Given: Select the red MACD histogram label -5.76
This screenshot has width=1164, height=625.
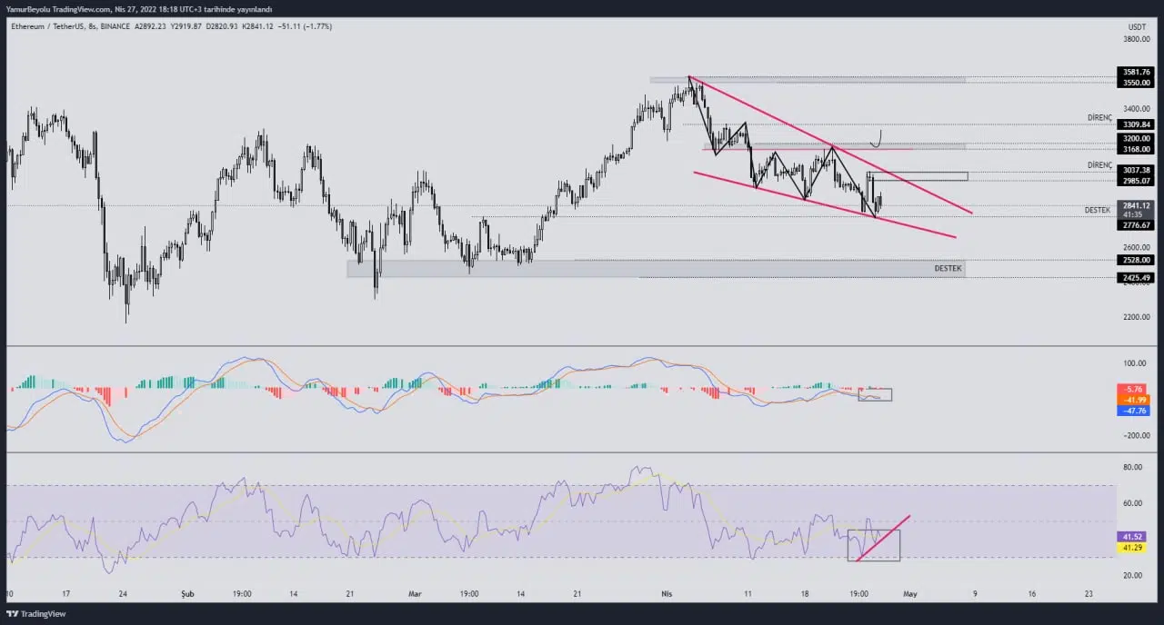Looking at the screenshot, I should pyautogui.click(x=1134, y=390).
